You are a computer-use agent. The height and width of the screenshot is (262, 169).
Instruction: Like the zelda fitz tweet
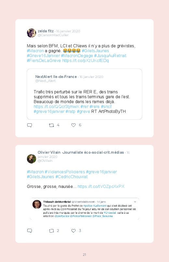73,125
